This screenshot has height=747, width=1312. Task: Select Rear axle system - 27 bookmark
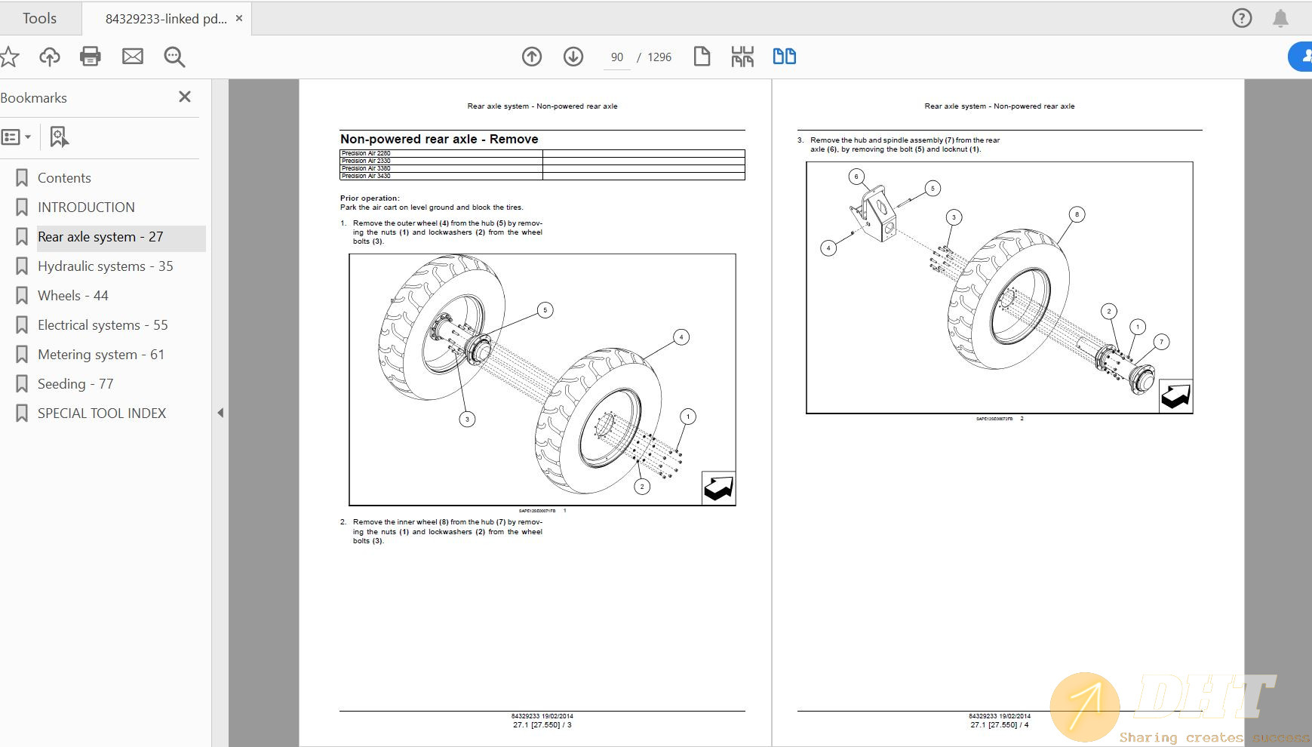100,237
